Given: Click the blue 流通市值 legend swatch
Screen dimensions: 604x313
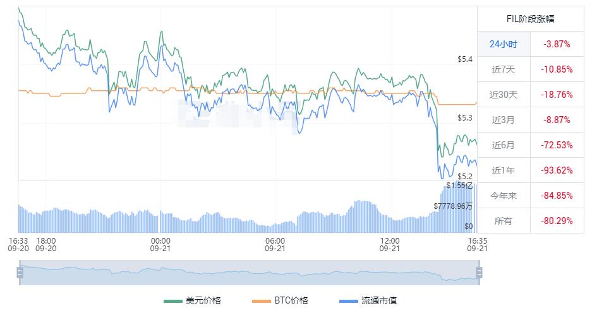Looking at the screenshot, I should click(348, 300).
